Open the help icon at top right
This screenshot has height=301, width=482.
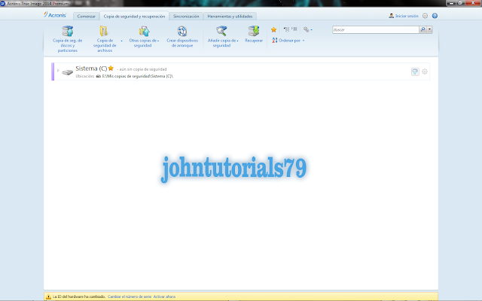435,16
